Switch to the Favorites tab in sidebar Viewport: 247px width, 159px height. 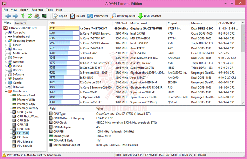[21, 23]
